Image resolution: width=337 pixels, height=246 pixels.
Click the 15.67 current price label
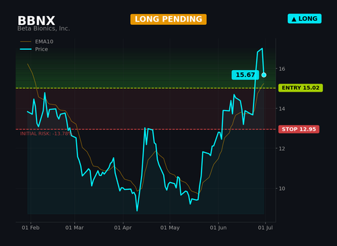[245, 75]
